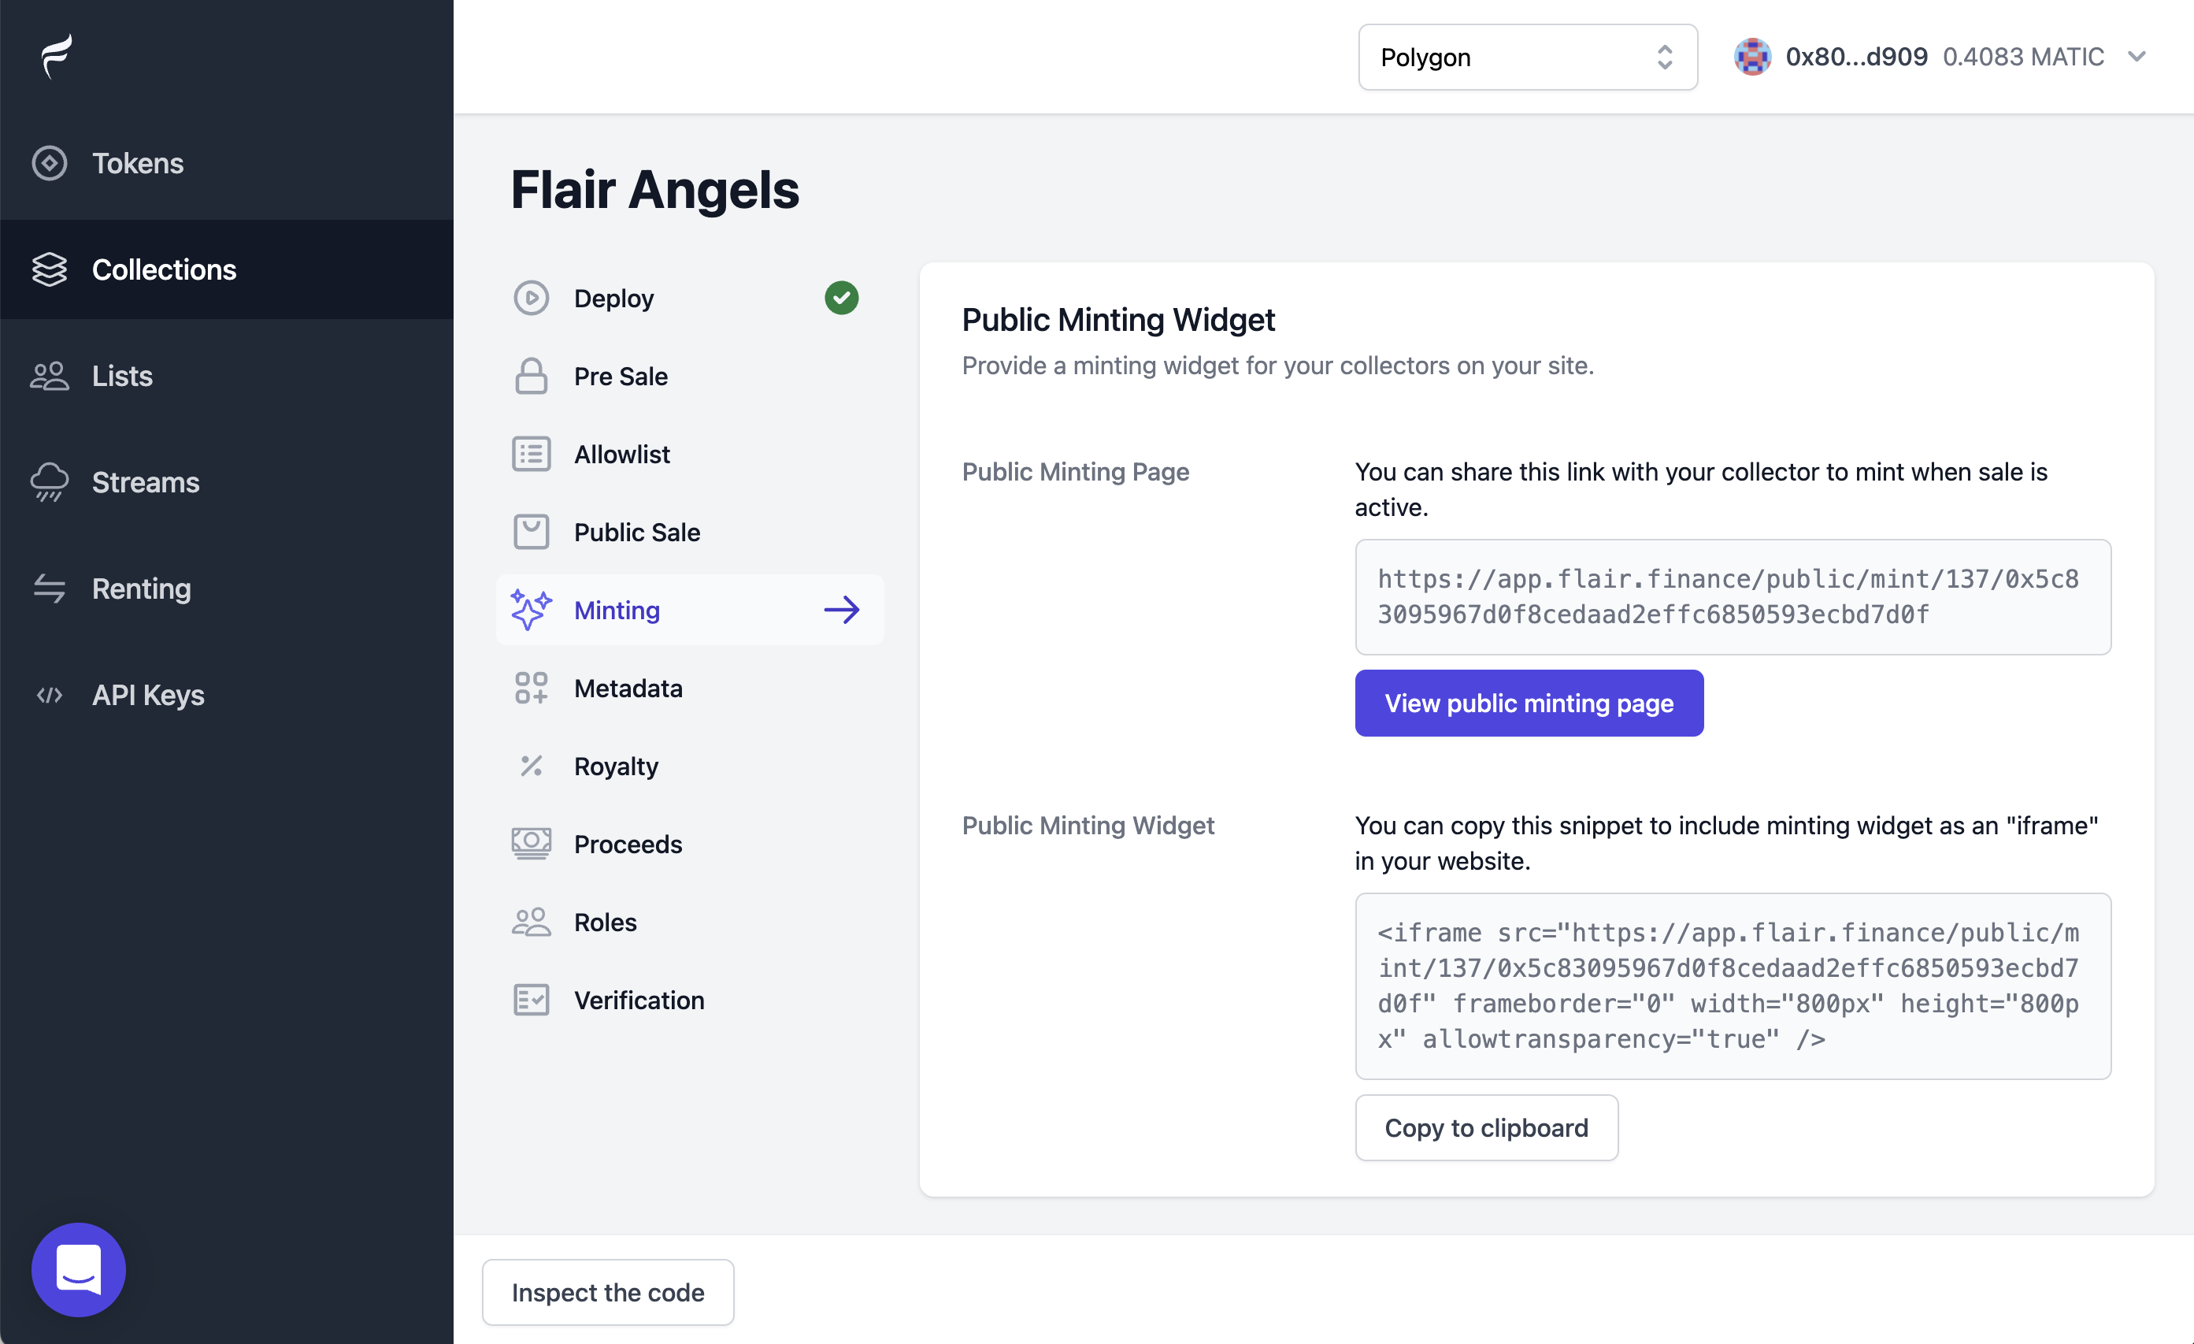Click the 'You can copy this snippet' text
This screenshot has height=1344, width=2194.
tap(1726, 843)
